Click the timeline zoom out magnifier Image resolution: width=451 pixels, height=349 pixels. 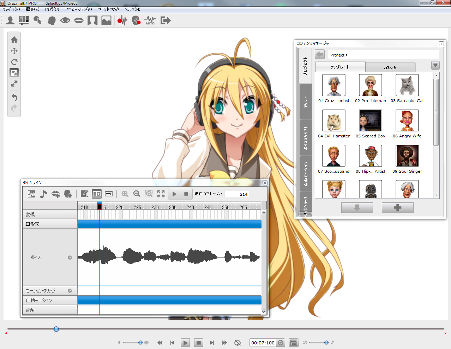(137, 194)
